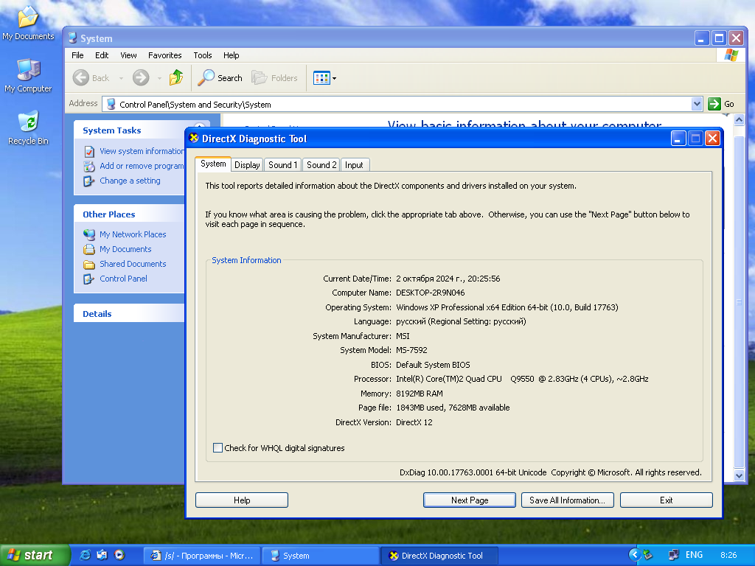This screenshot has height=566, width=755.
Task: Open My Documents desktop icon
Action: click(28, 23)
